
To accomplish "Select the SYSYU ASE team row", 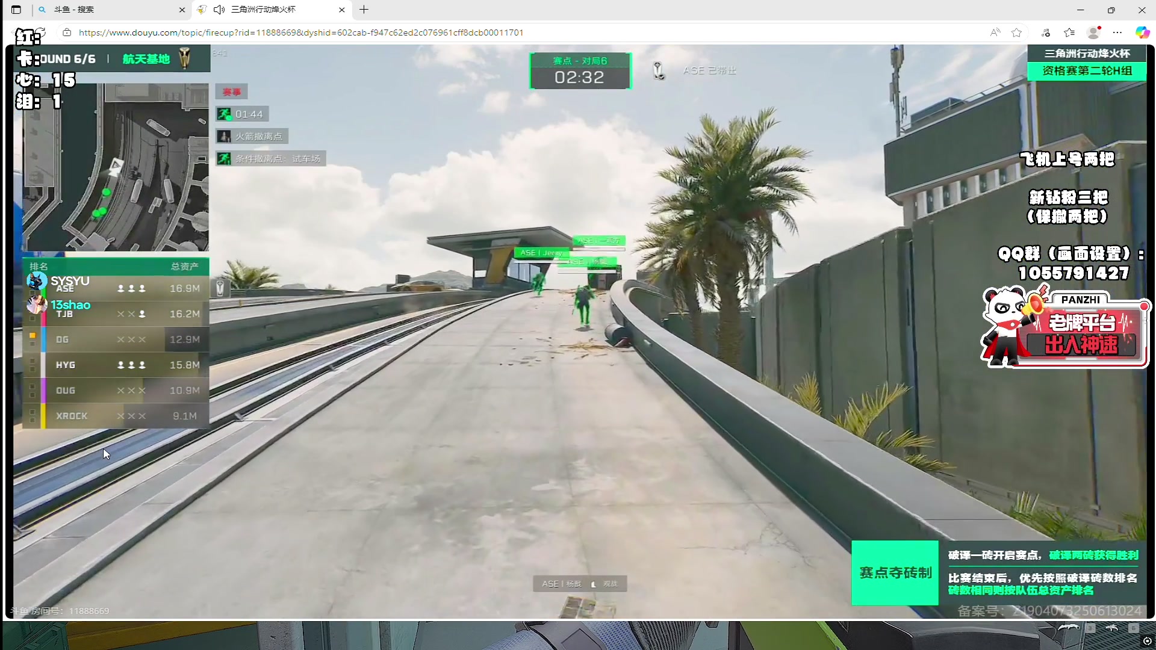I will pyautogui.click(x=116, y=288).
